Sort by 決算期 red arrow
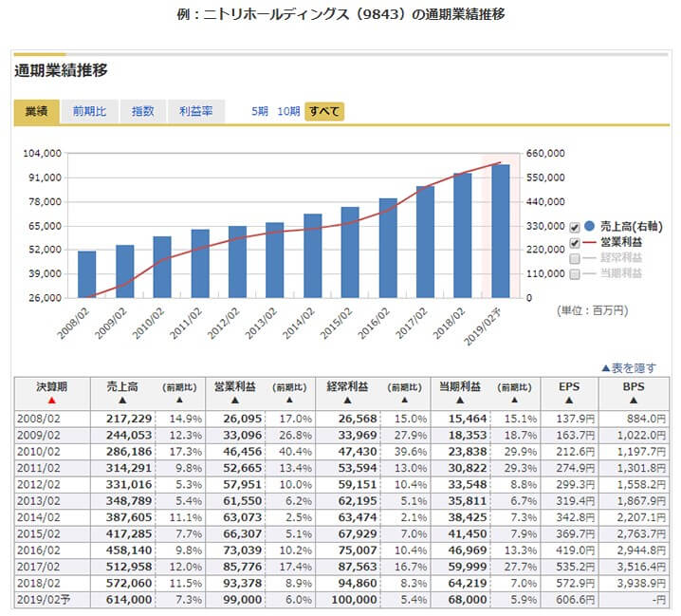 coord(51,401)
